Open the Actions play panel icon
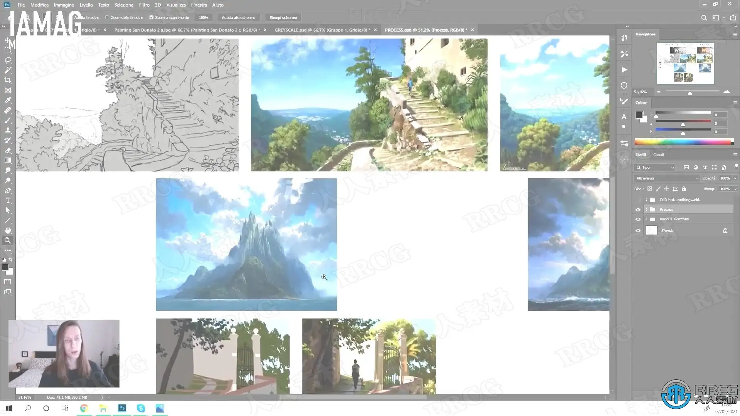This screenshot has width=740, height=416. tap(624, 70)
